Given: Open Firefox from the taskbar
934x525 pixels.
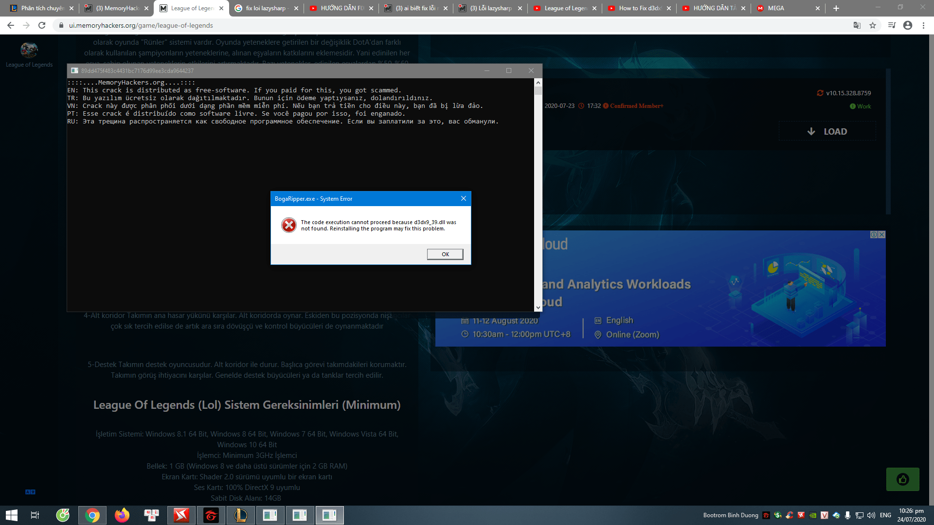Looking at the screenshot, I should pyautogui.click(x=122, y=515).
